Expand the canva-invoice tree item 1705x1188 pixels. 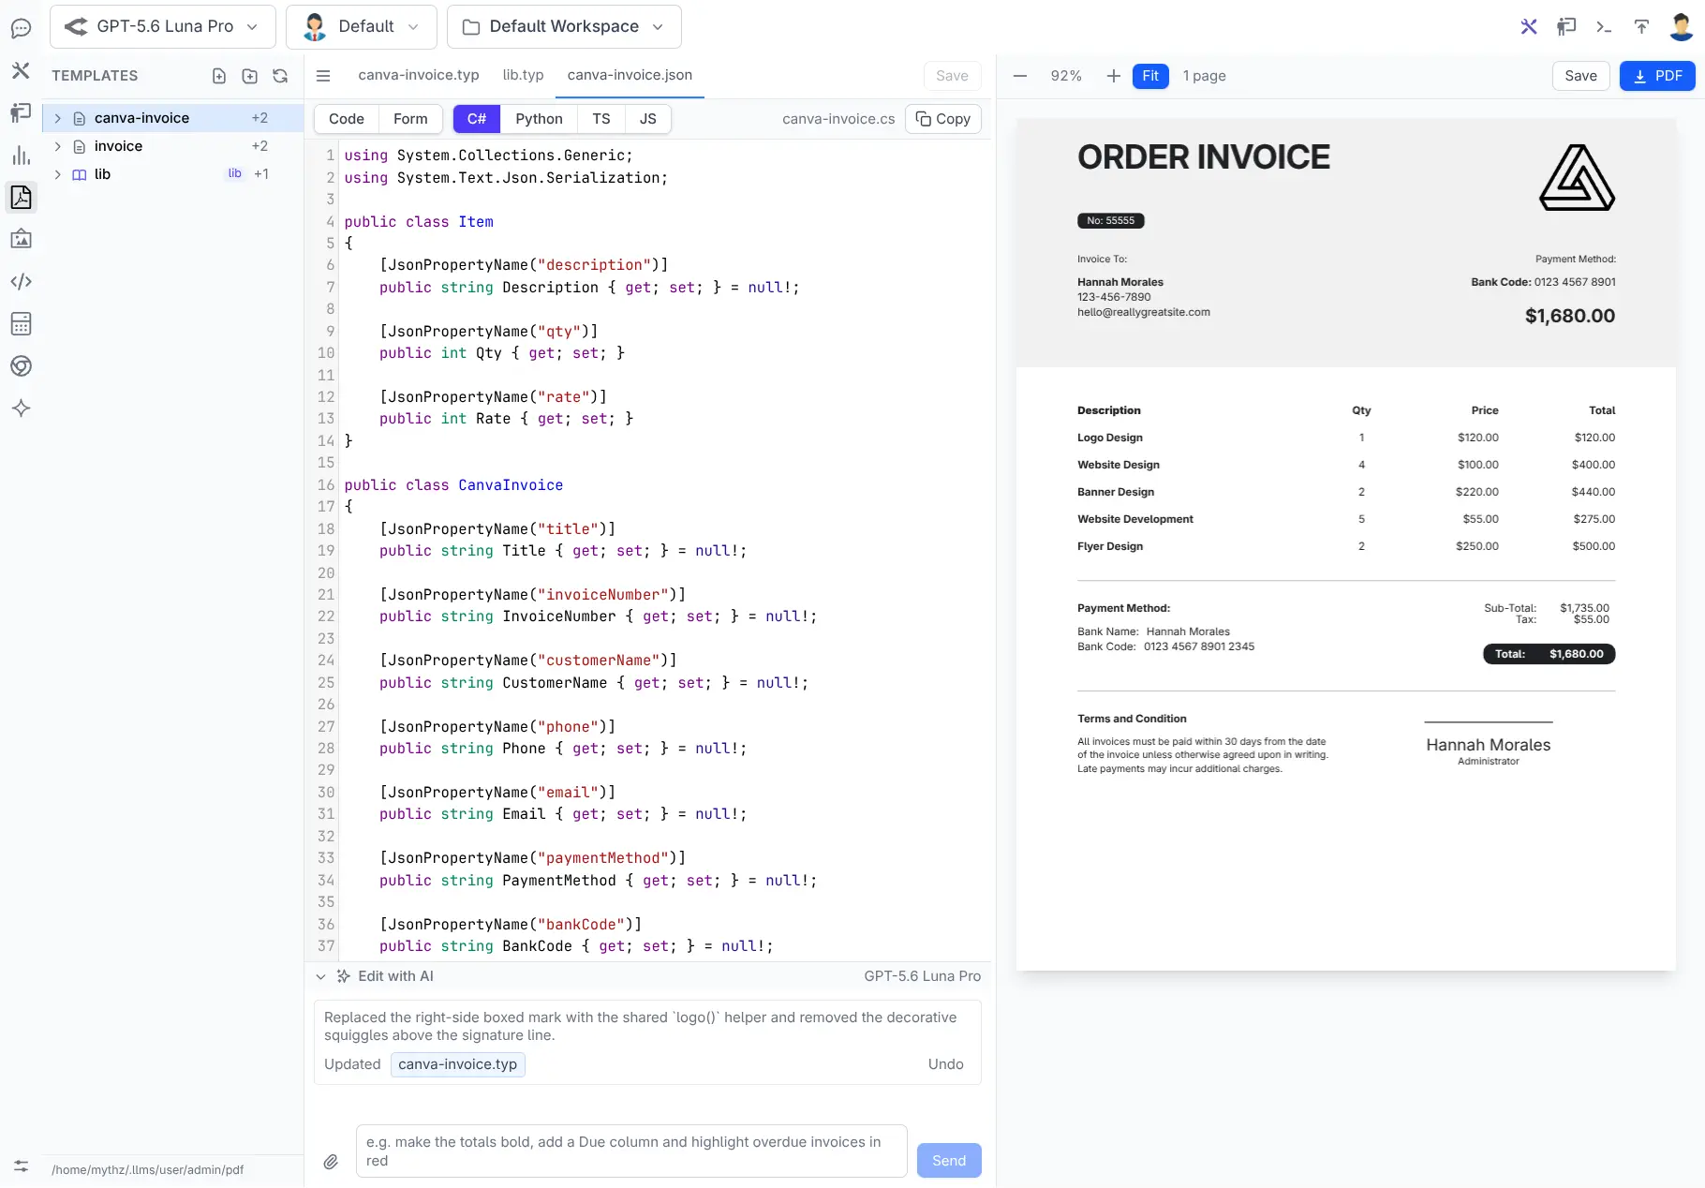point(58,118)
